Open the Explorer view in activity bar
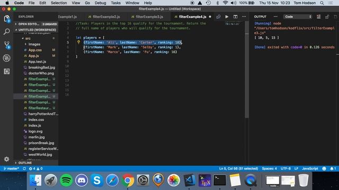The width and height of the screenshot is (339, 190). [7, 19]
